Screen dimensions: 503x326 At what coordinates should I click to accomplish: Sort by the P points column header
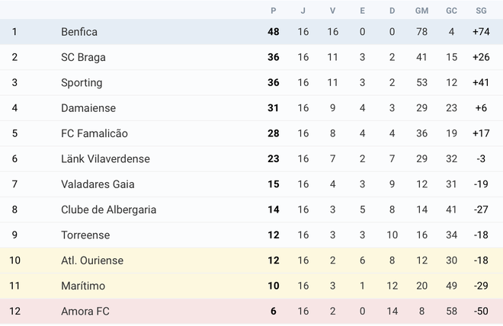(x=274, y=11)
